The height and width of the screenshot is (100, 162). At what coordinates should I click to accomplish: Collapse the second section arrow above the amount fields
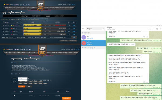pyautogui.click(x=19, y=74)
